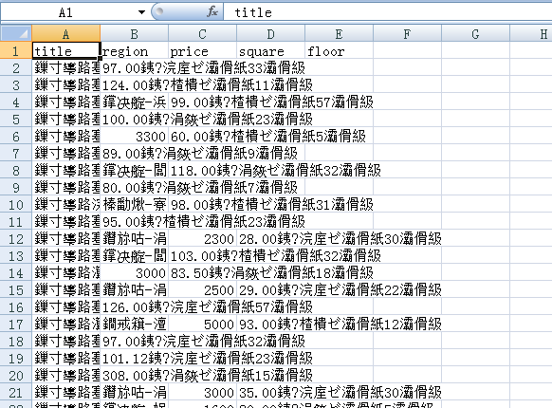
Task: Select row 17 header
Action: click(x=16, y=325)
